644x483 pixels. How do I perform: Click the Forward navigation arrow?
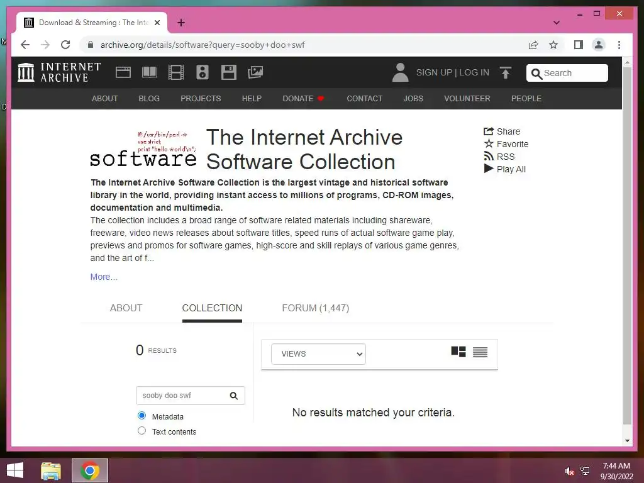(45, 45)
